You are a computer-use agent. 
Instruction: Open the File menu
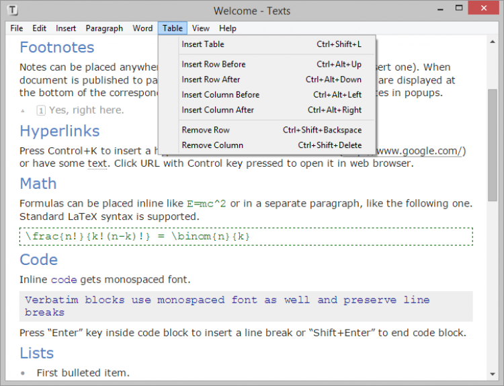point(17,28)
